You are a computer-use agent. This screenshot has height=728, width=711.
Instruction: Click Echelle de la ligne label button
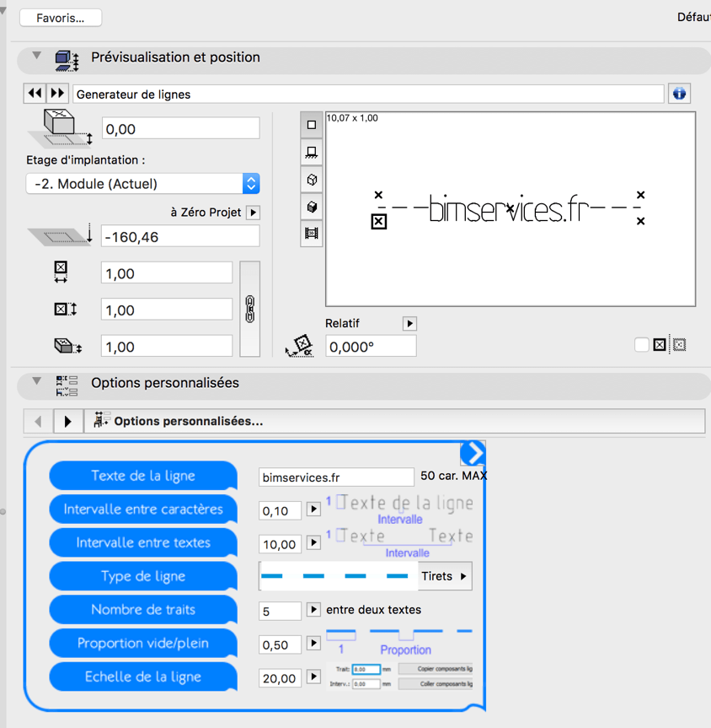click(x=143, y=677)
